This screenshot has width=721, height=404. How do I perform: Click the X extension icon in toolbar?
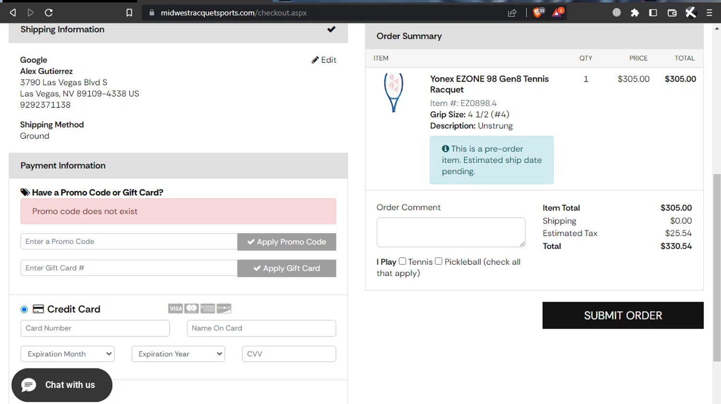(x=691, y=12)
